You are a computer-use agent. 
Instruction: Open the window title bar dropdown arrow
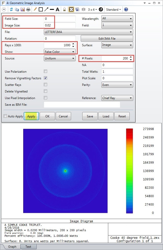click(145, 3)
